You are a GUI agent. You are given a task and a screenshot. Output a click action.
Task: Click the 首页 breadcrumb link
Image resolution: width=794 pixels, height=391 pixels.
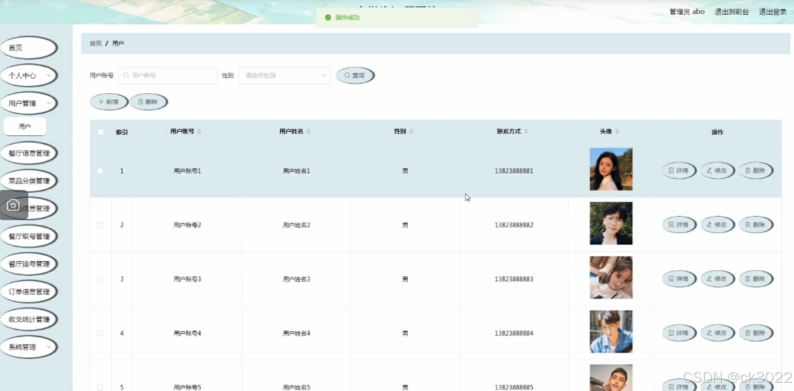[96, 43]
